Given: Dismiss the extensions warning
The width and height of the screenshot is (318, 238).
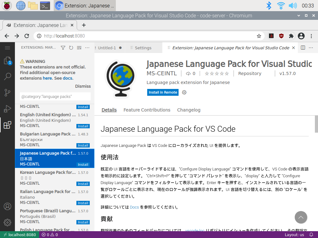Looking at the screenshot, I should pos(83,86).
